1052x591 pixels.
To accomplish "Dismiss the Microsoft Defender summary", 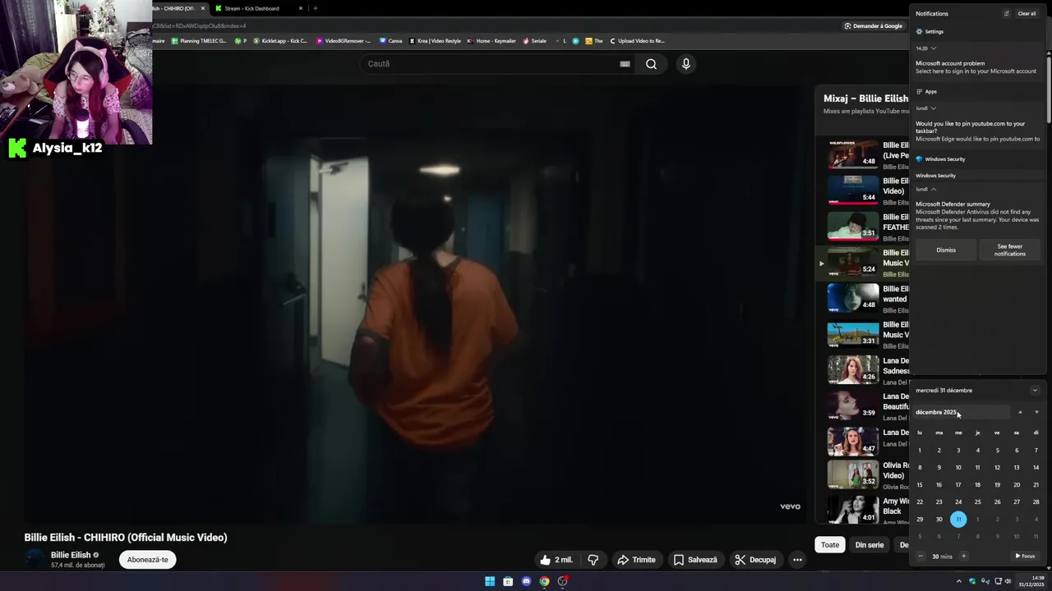I will (x=946, y=250).
